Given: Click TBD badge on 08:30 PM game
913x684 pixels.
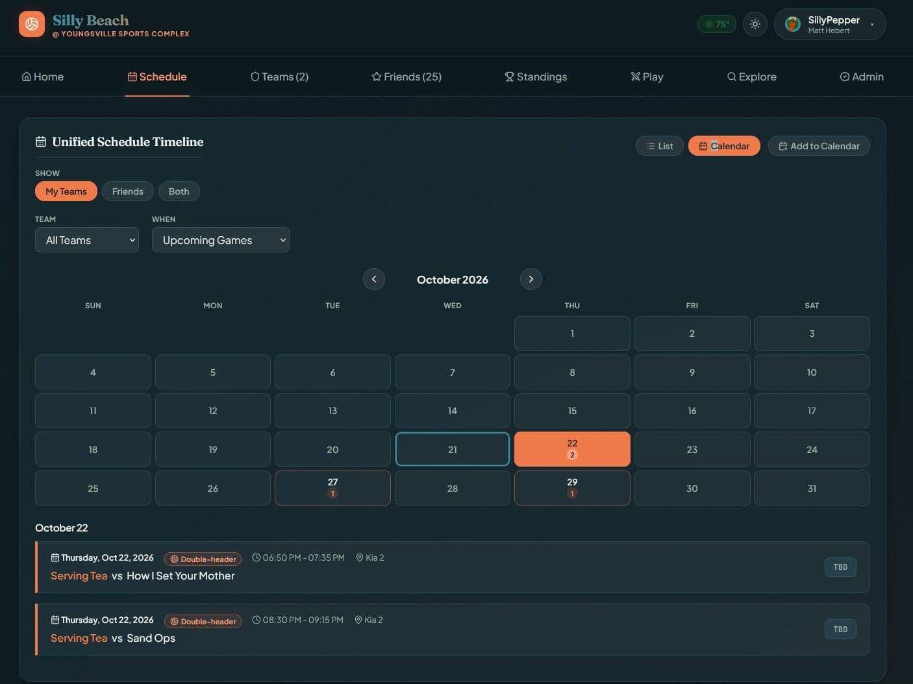Looking at the screenshot, I should 840,629.
